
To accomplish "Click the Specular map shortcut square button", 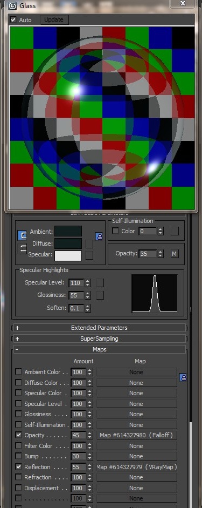I will [x=89, y=255].
